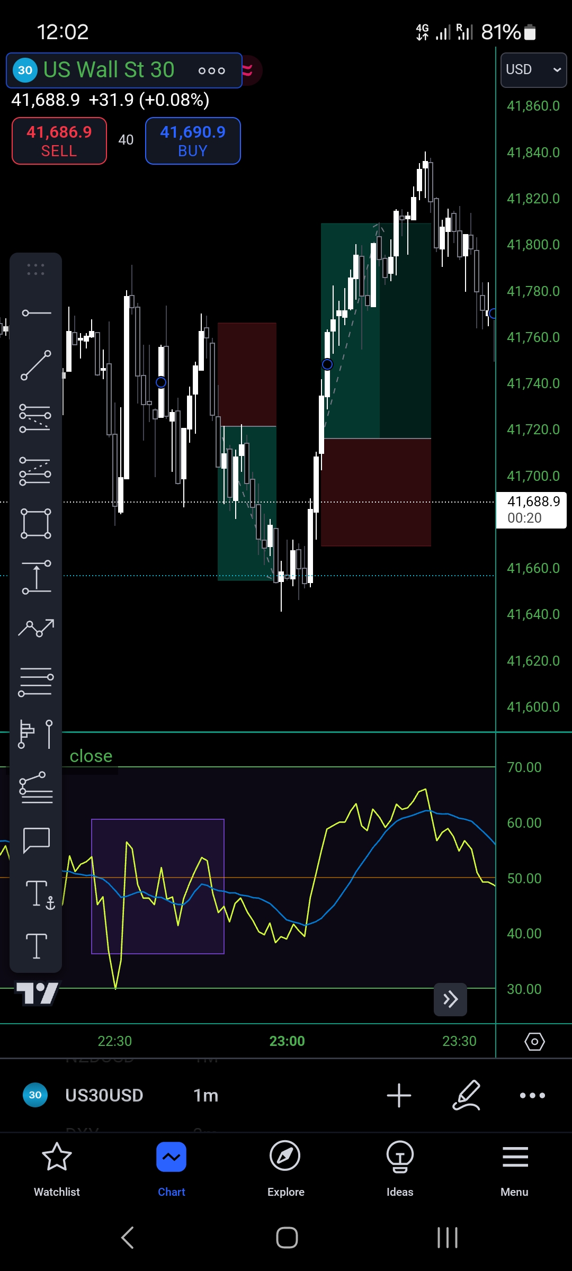Screen dimensions: 572x1271
Task: Tap the pink indicator icon beside symbol name
Action: [248, 70]
